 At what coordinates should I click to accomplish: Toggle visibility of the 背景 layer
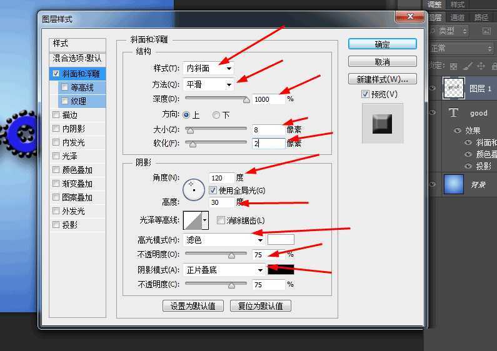click(x=433, y=185)
